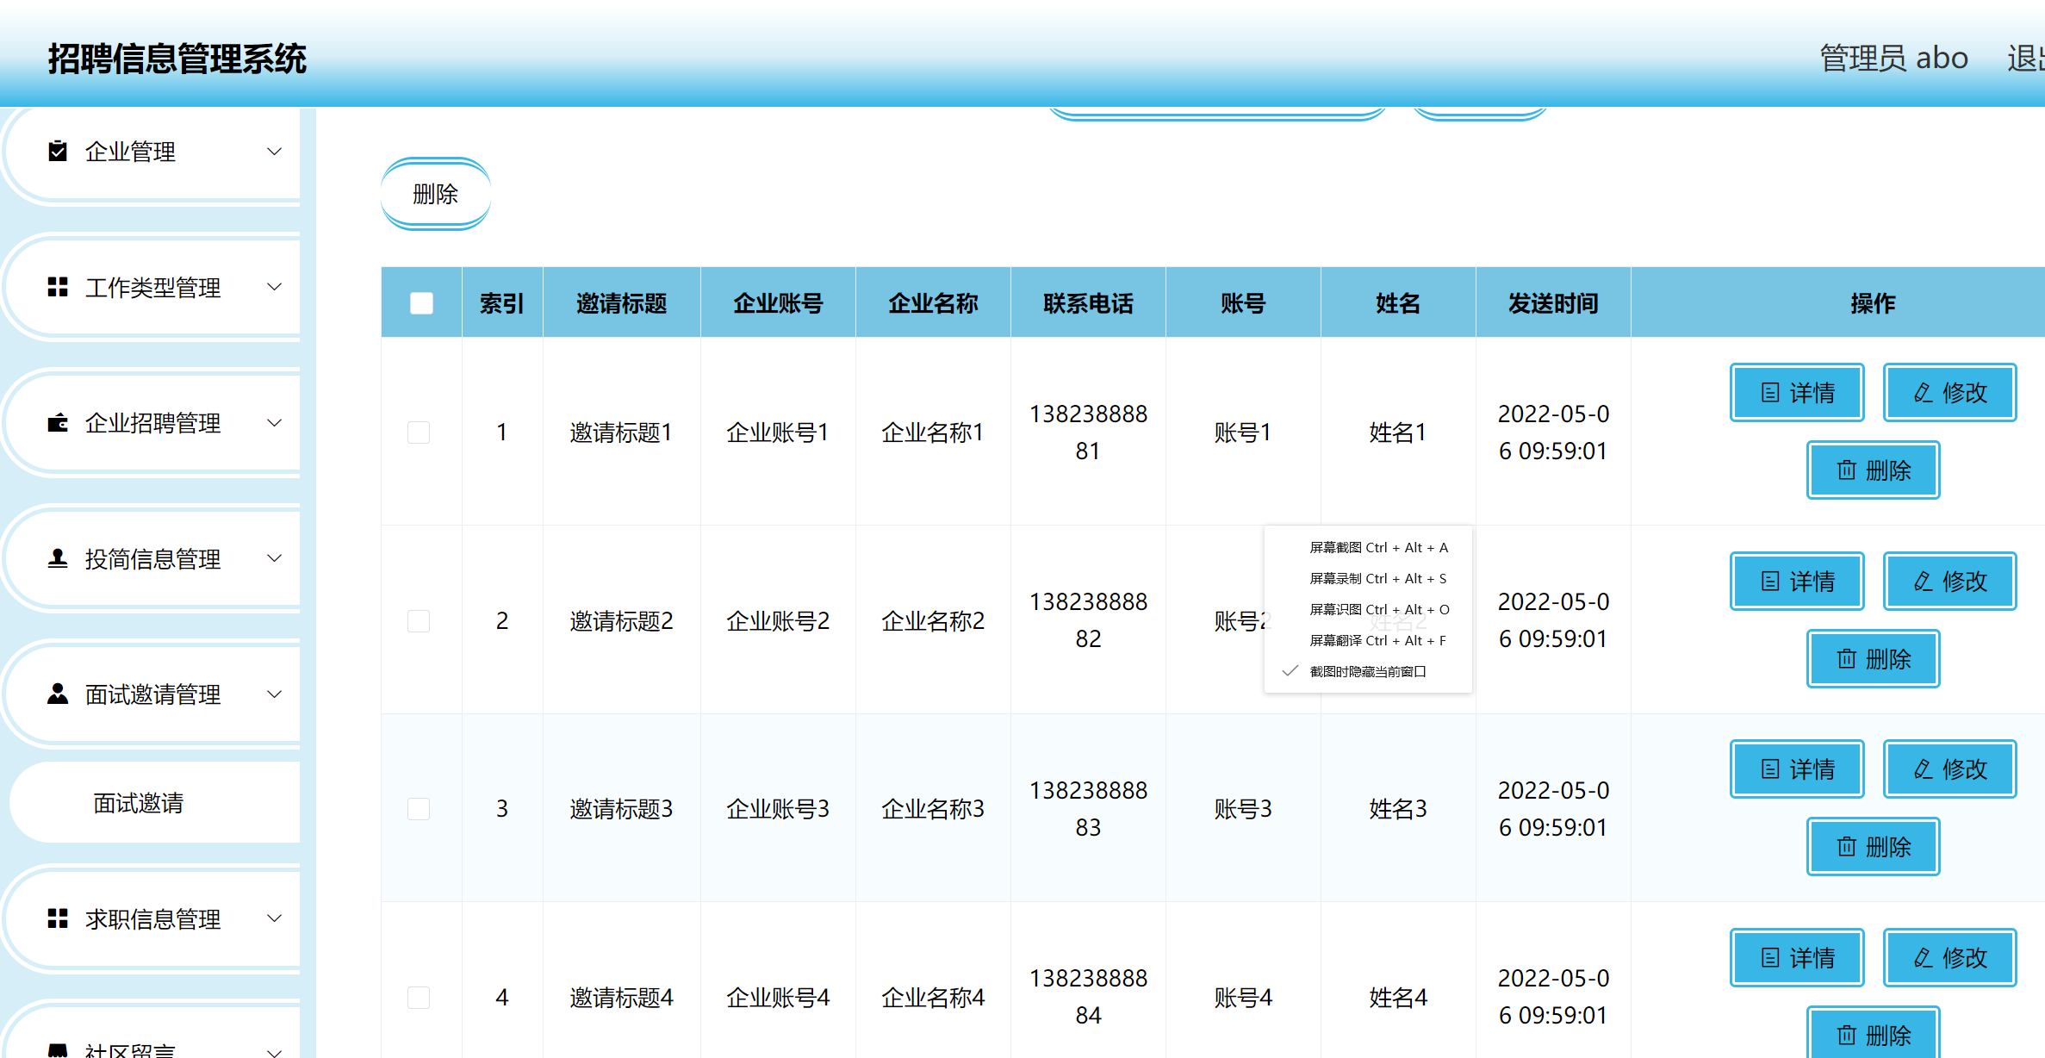
Task: Click the 修改 button for row 2
Action: pyautogui.click(x=1949, y=582)
